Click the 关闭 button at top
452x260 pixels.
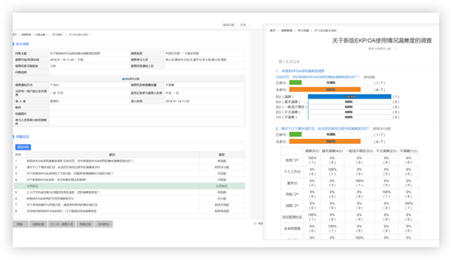[x=243, y=25]
